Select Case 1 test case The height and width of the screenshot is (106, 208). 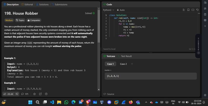pos(110,64)
